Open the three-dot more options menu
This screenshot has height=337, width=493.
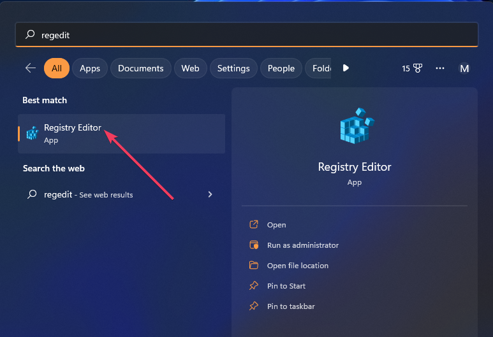440,68
